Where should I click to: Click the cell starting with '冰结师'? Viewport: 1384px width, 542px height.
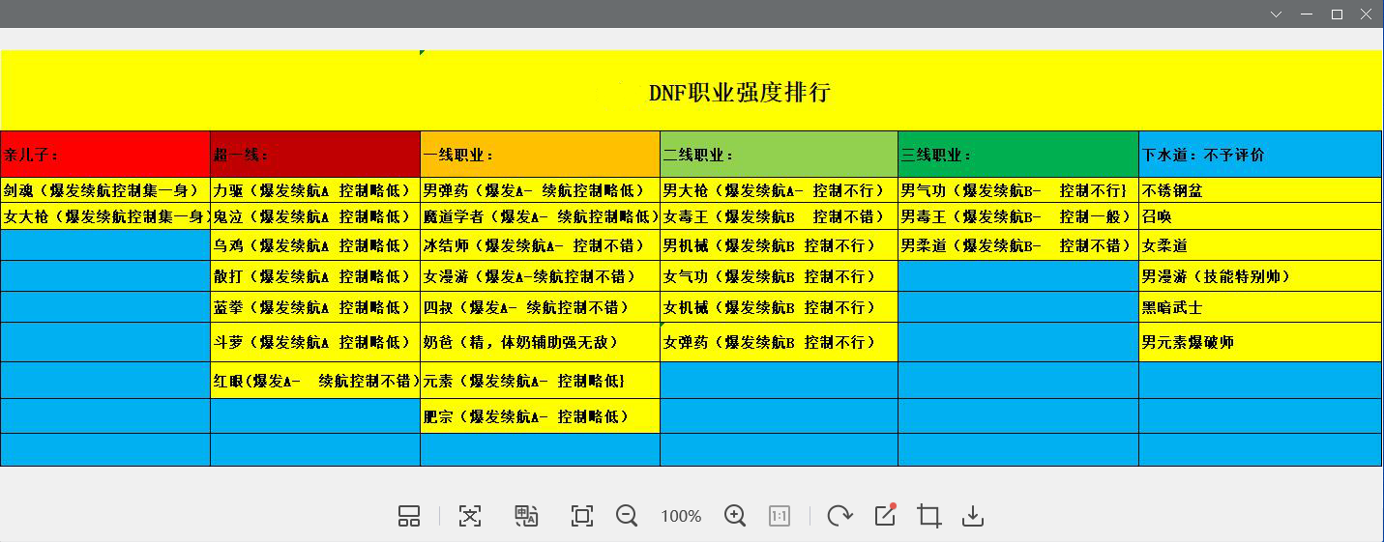point(540,245)
